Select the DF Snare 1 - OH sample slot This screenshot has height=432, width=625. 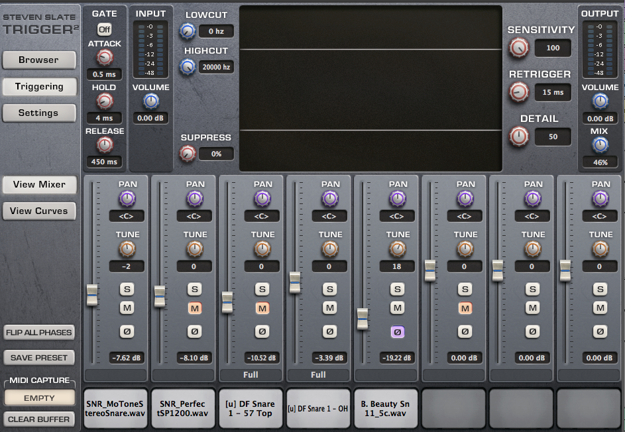pyautogui.click(x=319, y=409)
